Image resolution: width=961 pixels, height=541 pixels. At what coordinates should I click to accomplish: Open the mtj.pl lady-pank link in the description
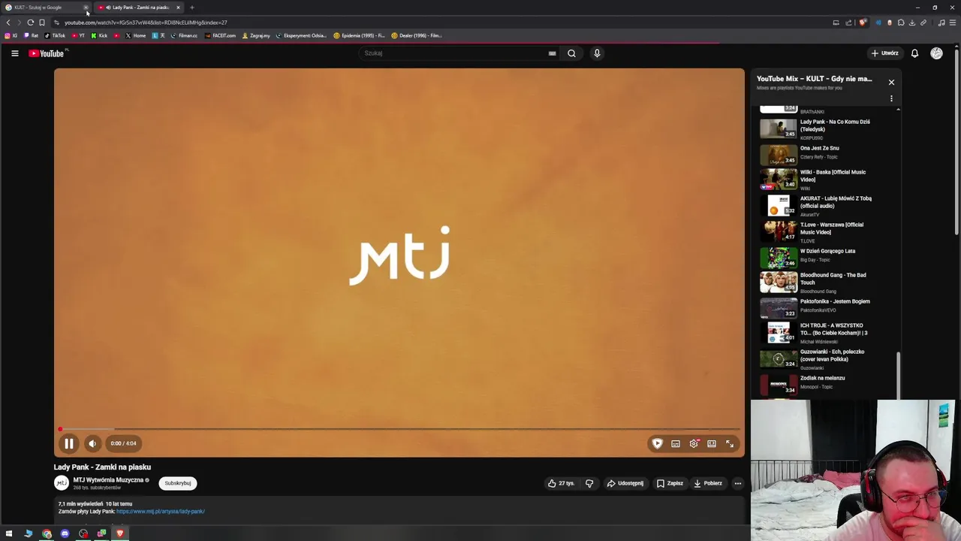(161, 512)
